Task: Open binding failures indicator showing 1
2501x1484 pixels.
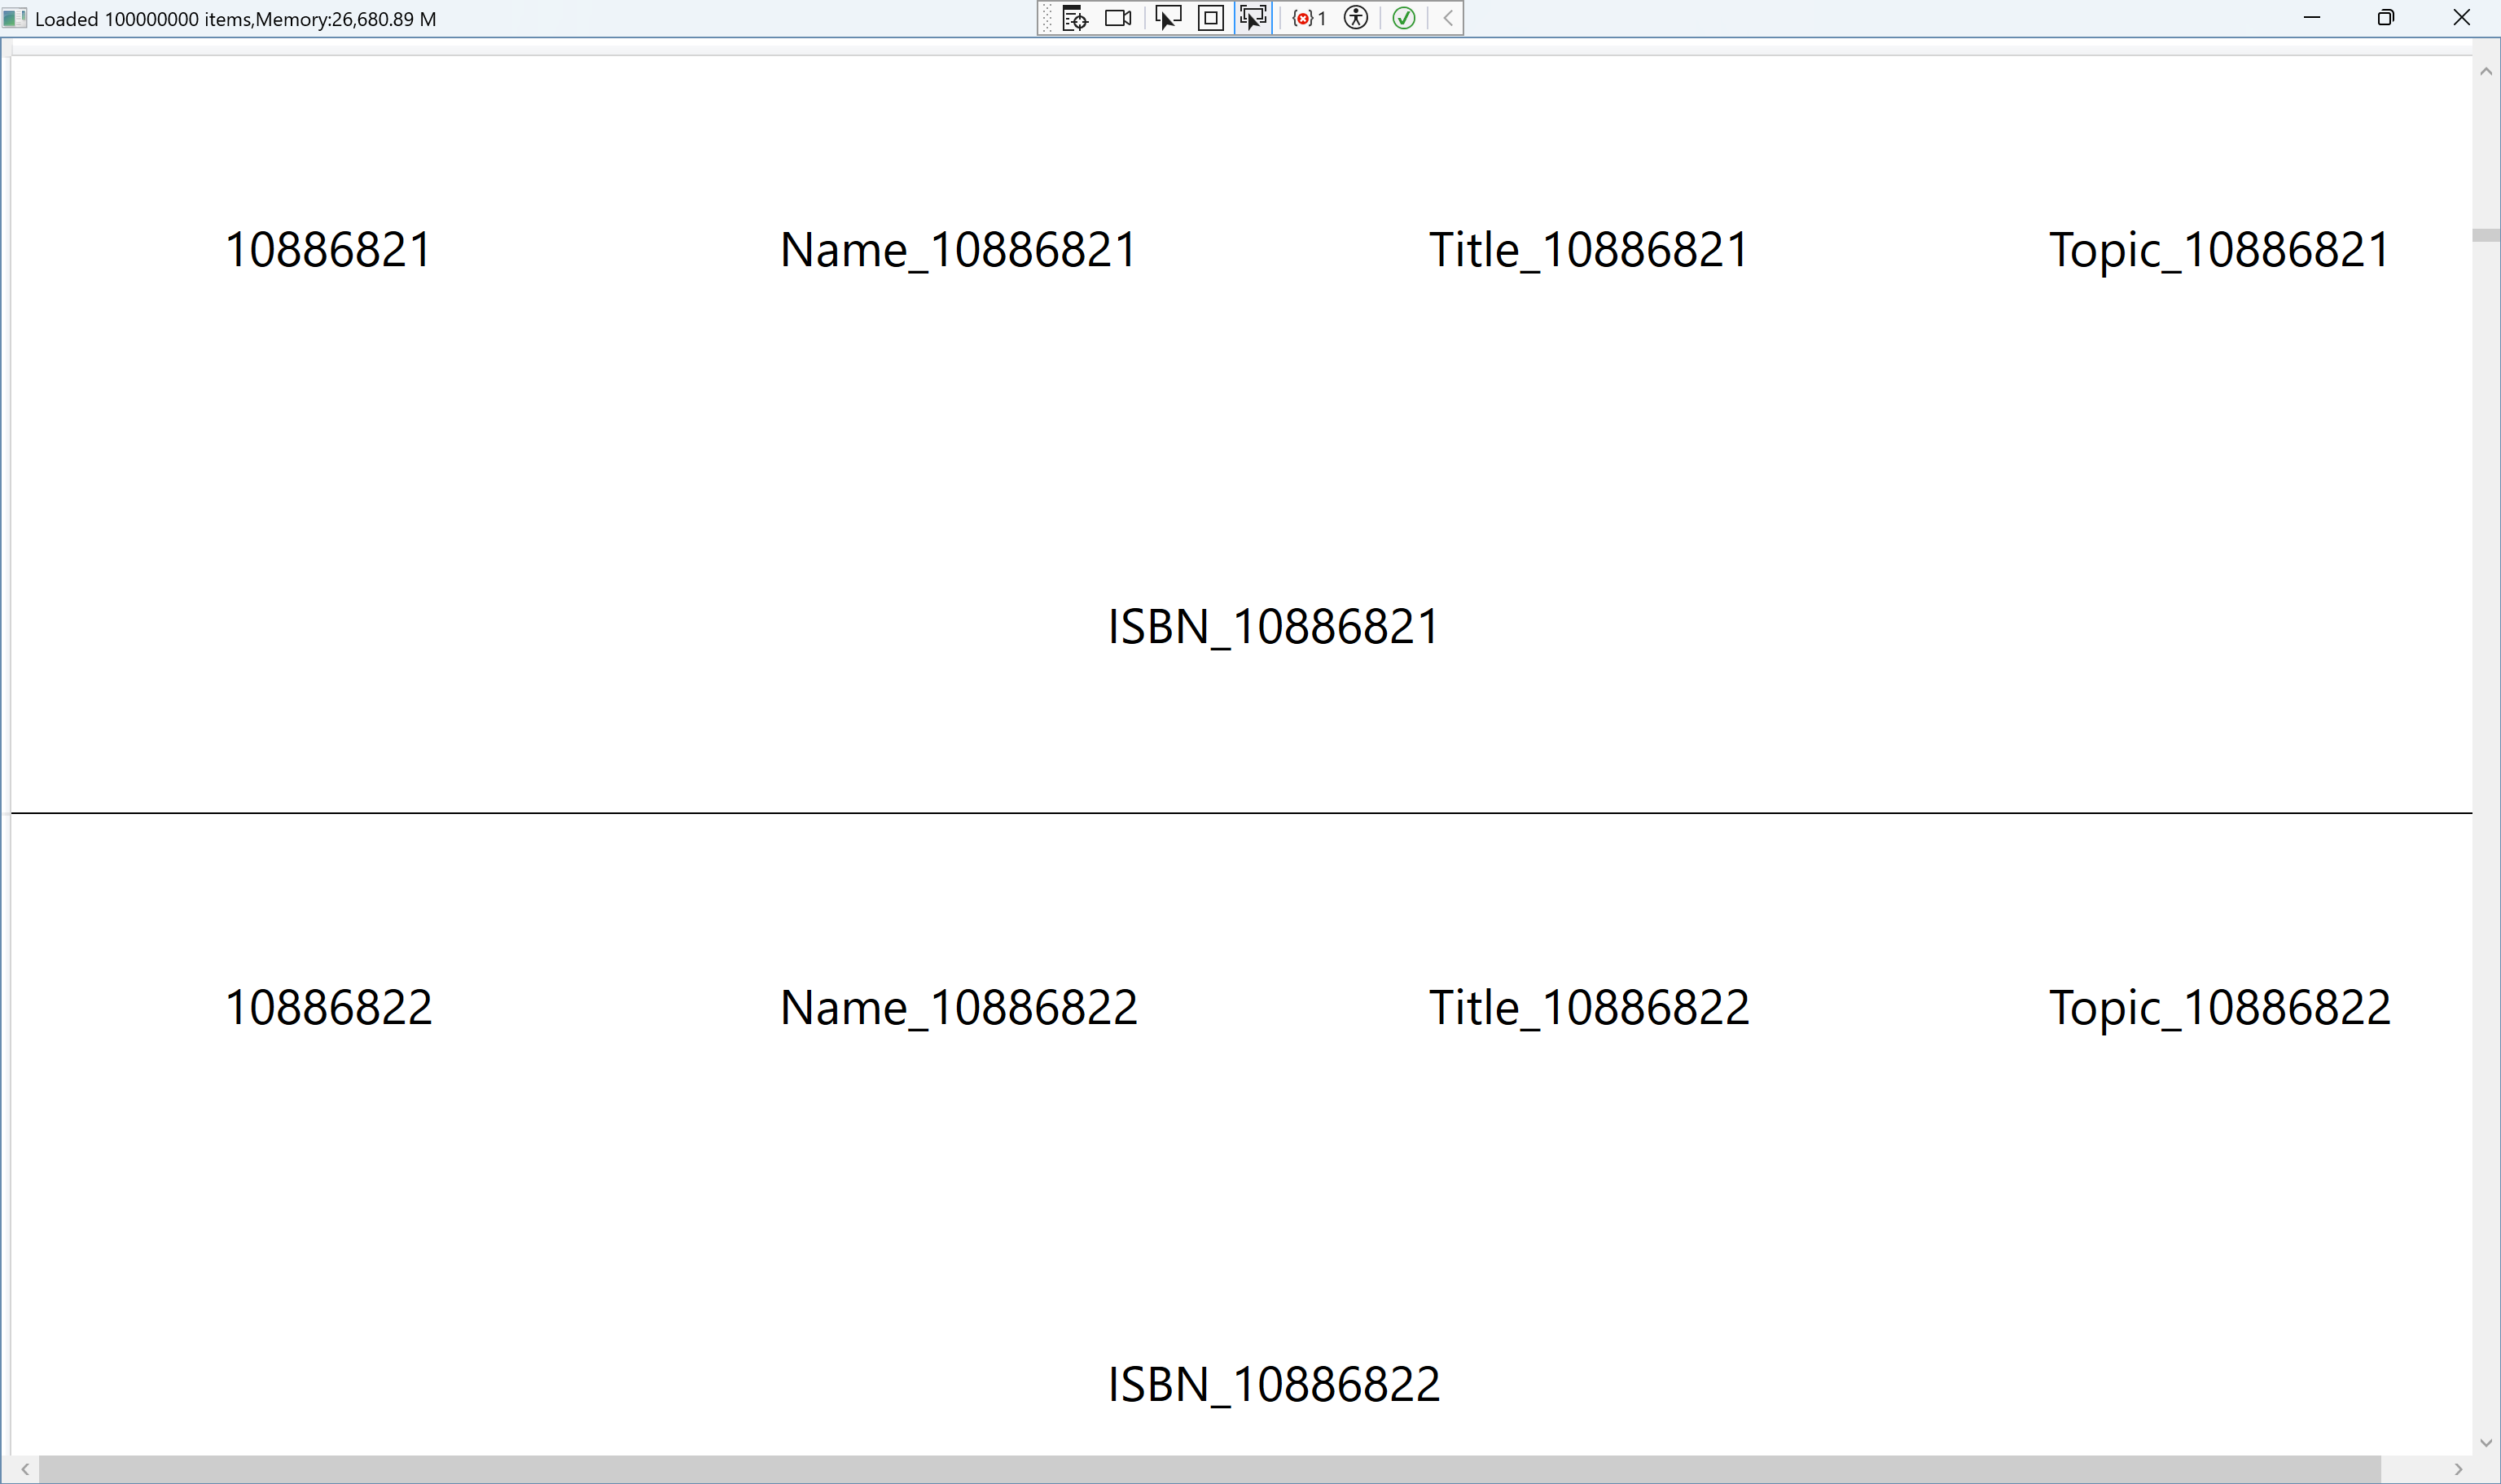Action: [1309, 18]
